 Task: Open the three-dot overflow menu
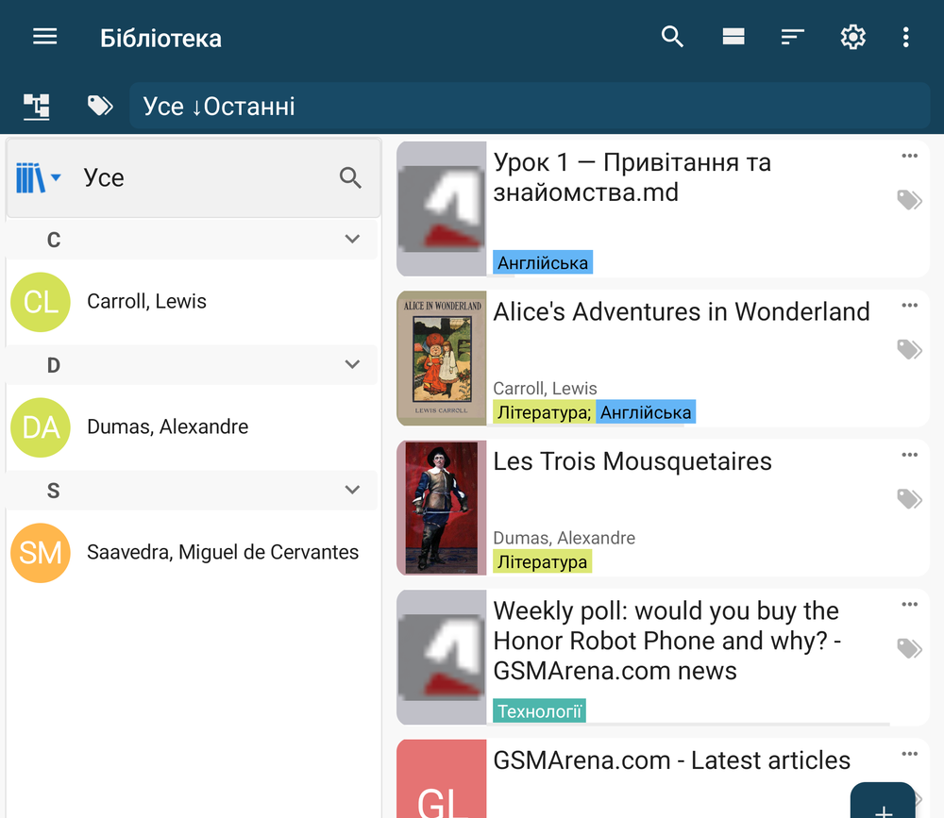[905, 38]
